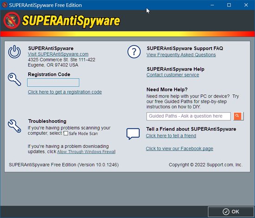Focus the Registration Code input field
Image resolution: width=255 pixels, height=218 pixels.
point(53,82)
